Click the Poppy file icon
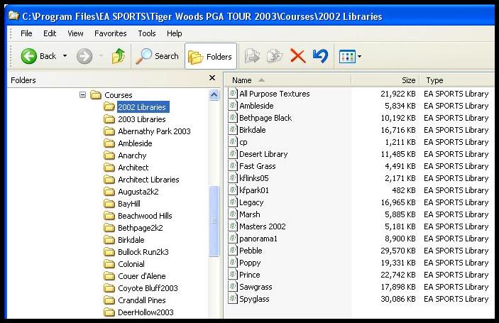The height and width of the screenshot is (323, 499). click(x=233, y=263)
